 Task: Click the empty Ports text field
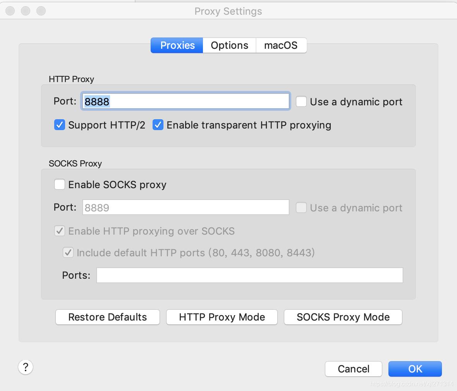click(250, 275)
